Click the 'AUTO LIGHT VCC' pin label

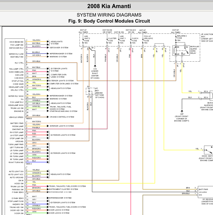16,174
